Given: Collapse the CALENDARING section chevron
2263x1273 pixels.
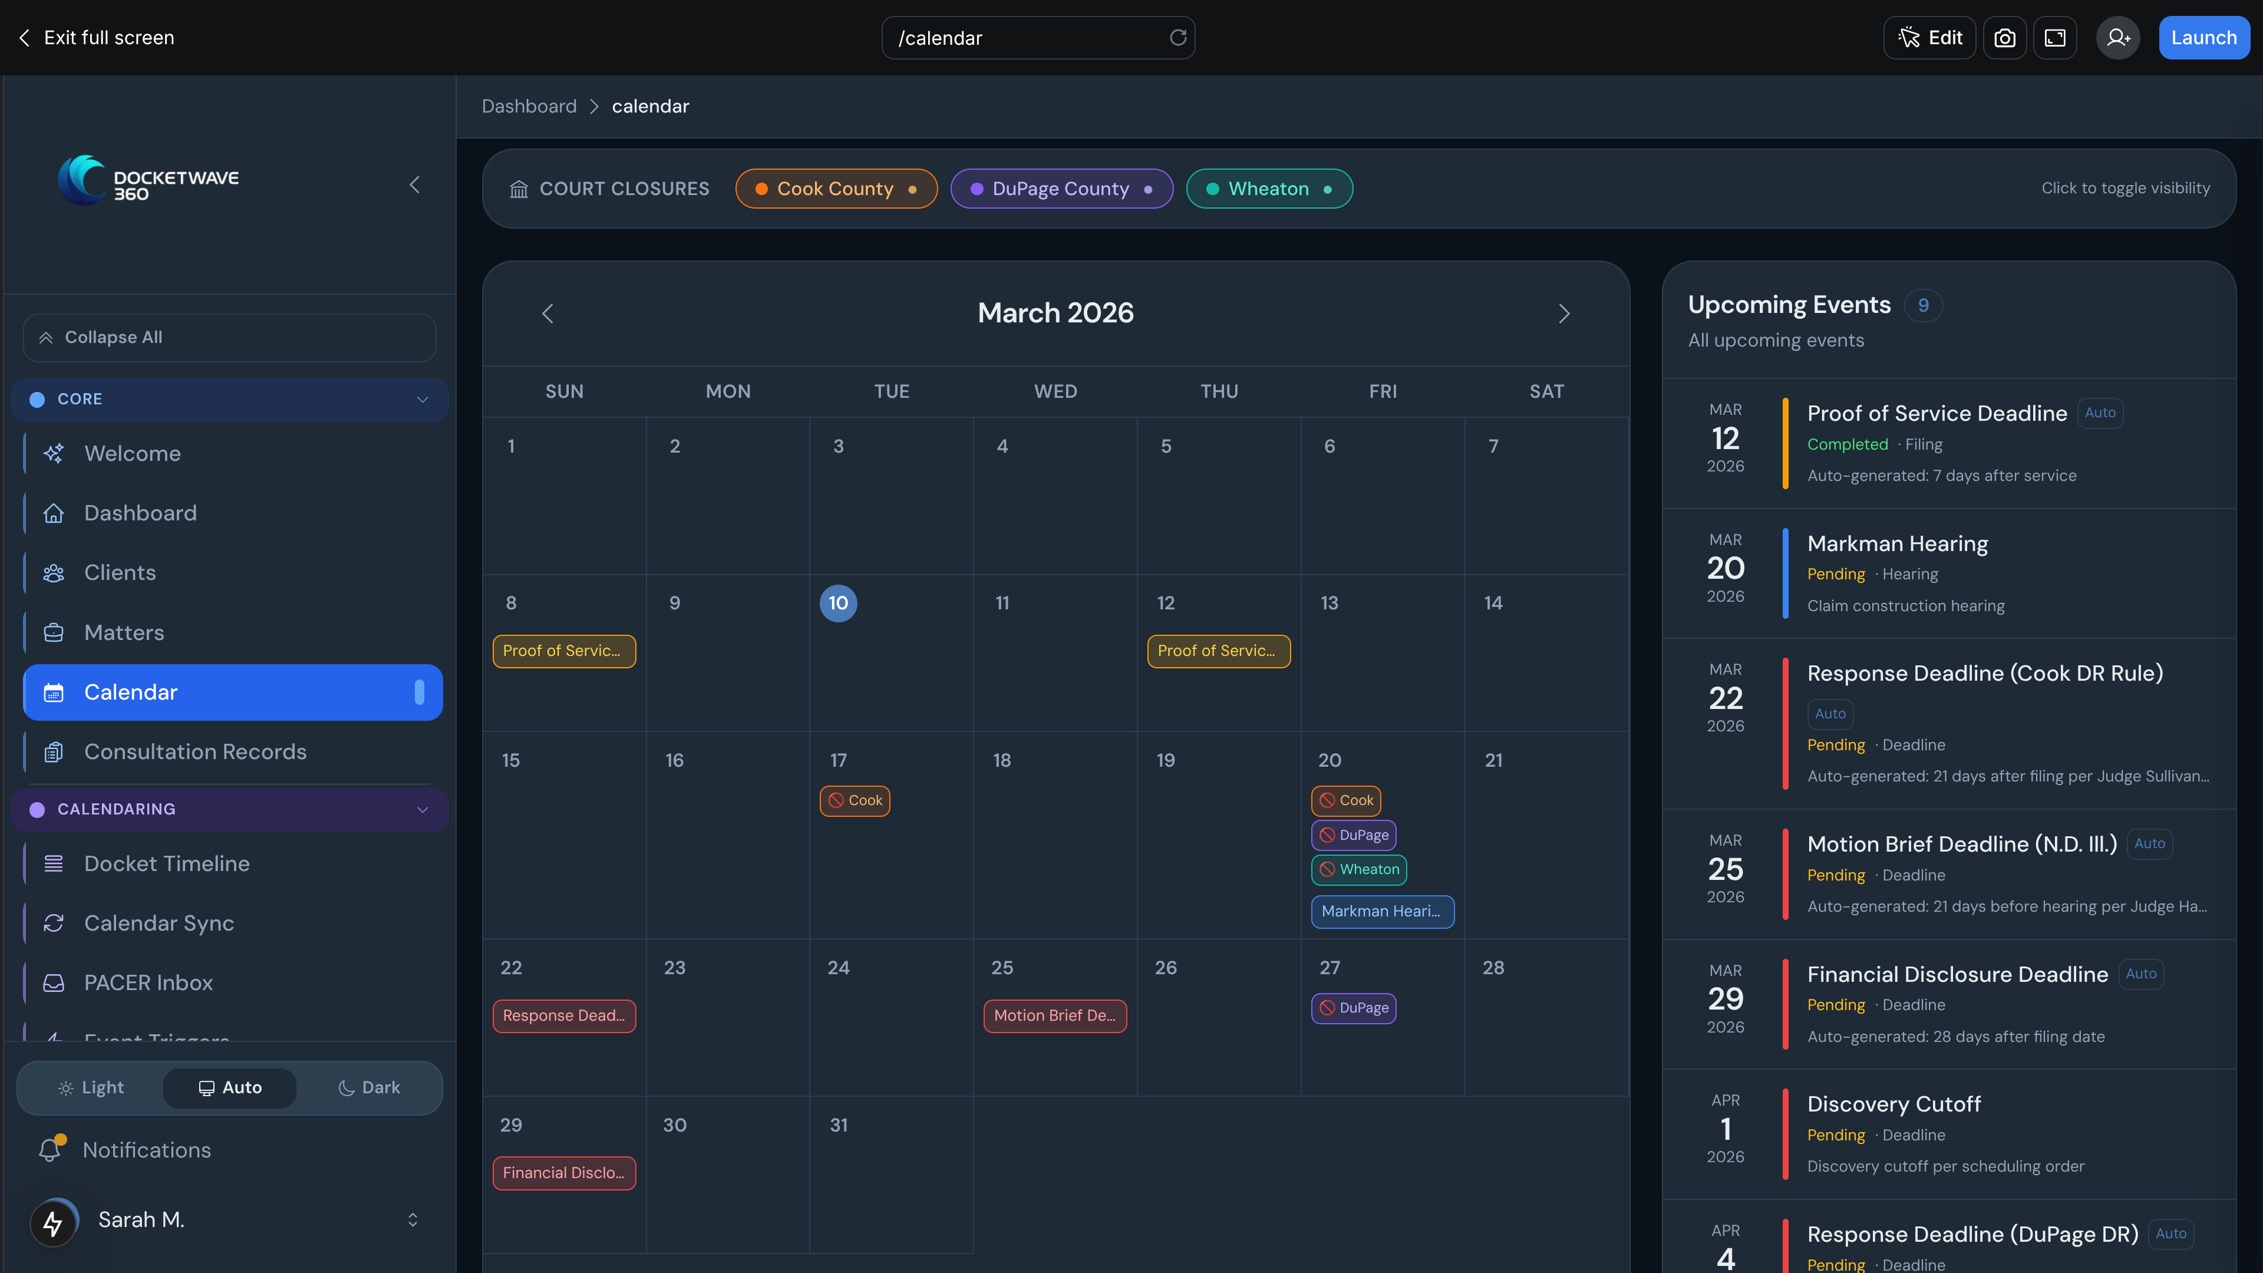Looking at the screenshot, I should click(423, 810).
